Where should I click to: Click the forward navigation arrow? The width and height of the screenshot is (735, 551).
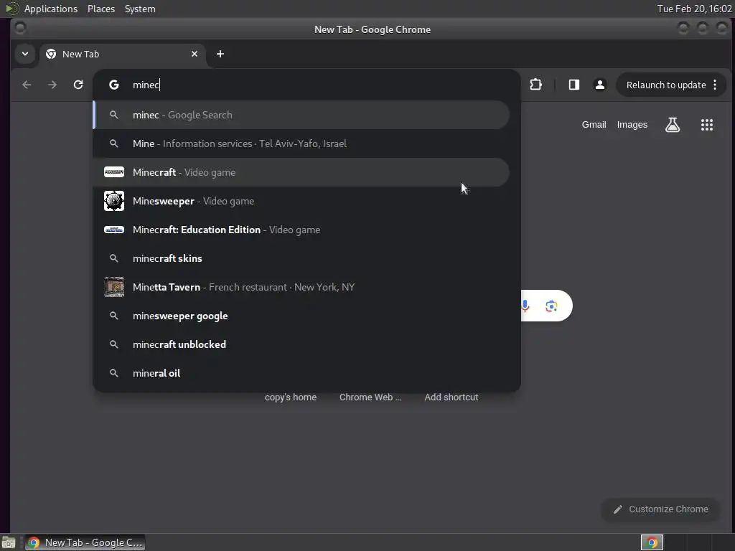pyautogui.click(x=52, y=85)
